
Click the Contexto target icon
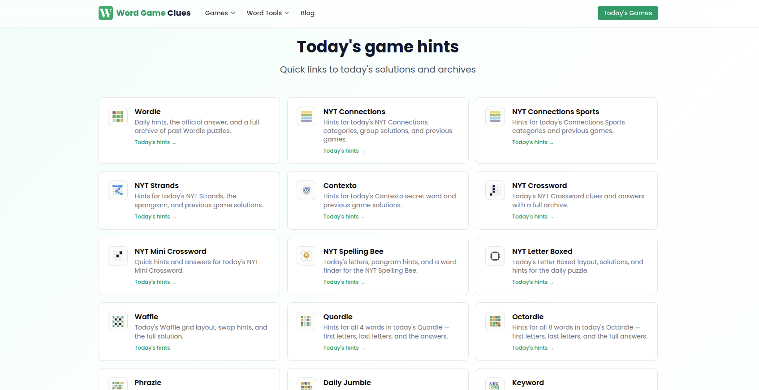point(306,190)
